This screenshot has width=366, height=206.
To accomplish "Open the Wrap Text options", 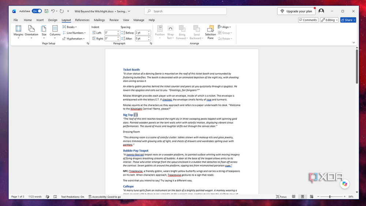I will 170,32.
